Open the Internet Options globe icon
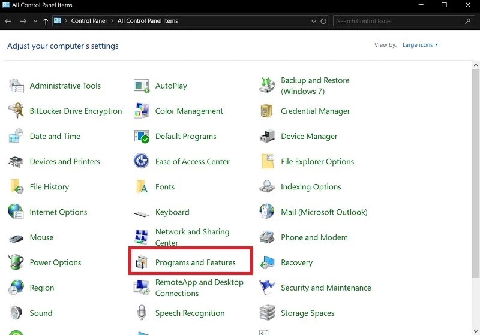The width and height of the screenshot is (480, 335). click(16, 212)
